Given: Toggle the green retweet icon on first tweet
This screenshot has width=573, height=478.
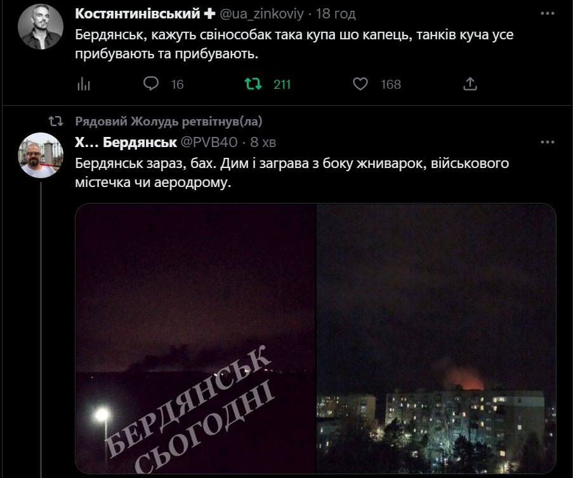Looking at the screenshot, I should pyautogui.click(x=253, y=84).
